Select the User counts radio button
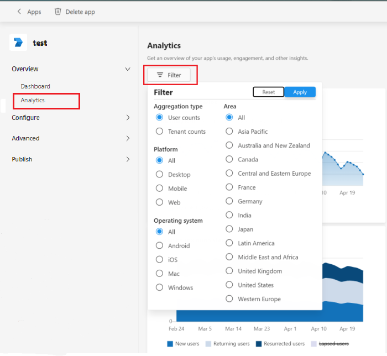 point(159,117)
